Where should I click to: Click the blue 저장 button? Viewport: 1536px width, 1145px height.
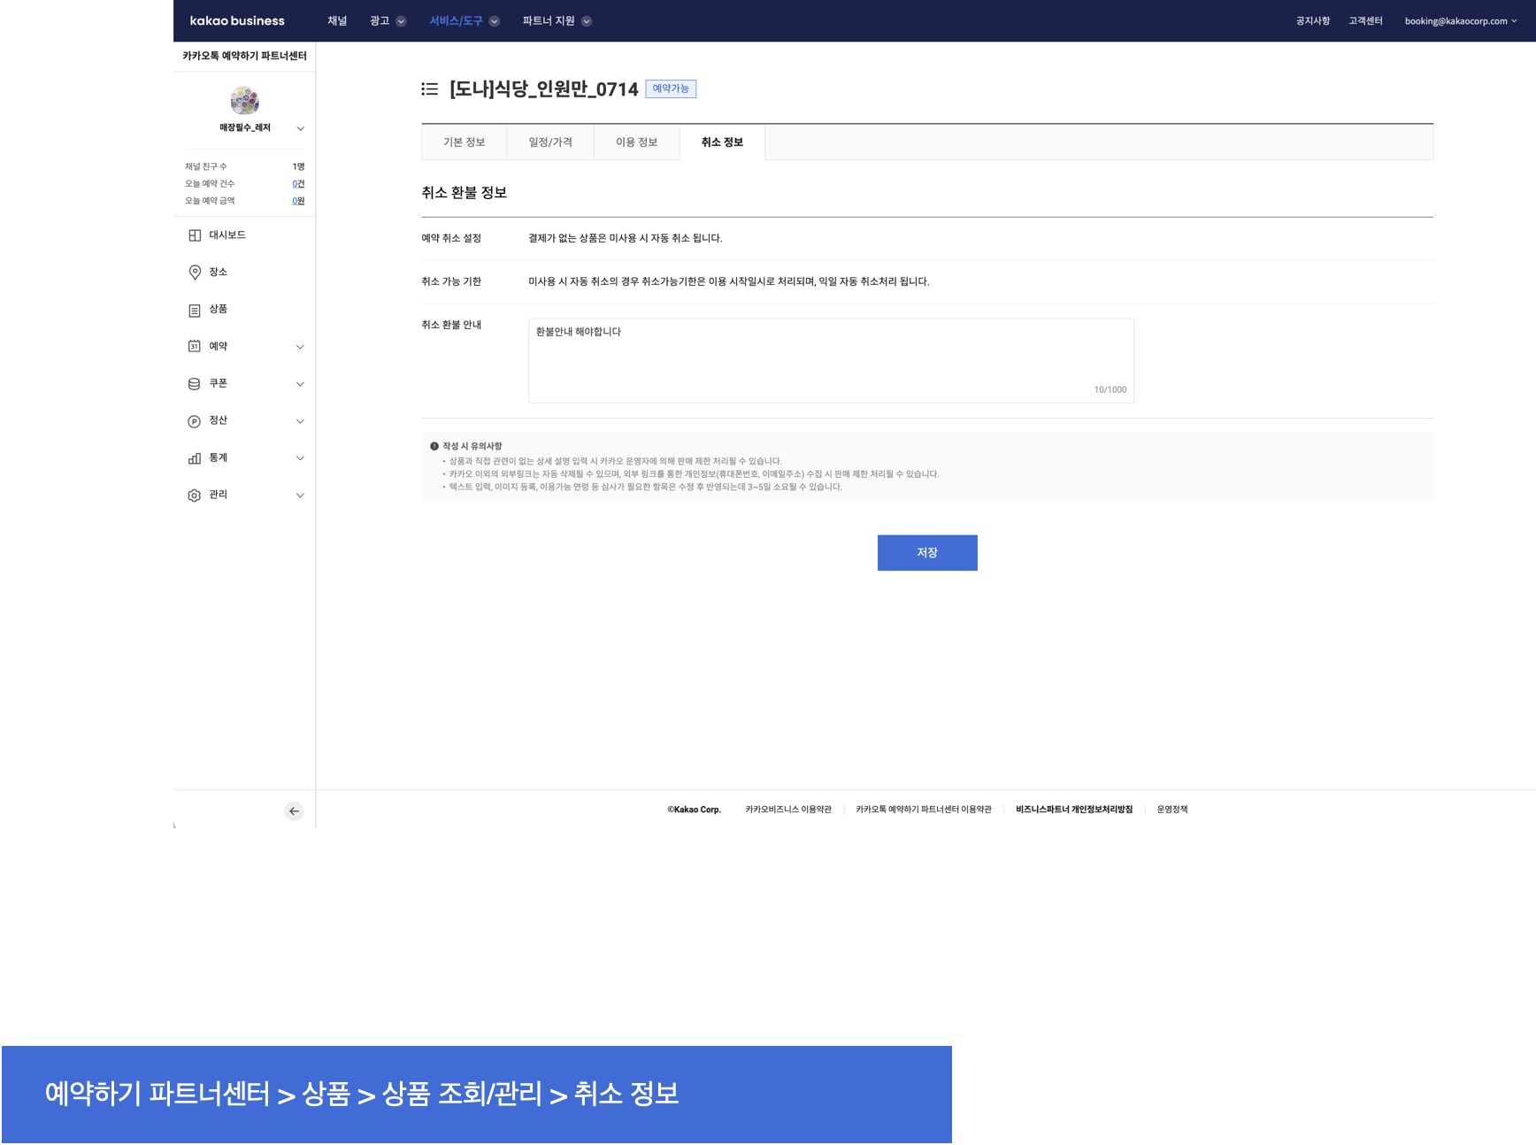[x=926, y=553]
